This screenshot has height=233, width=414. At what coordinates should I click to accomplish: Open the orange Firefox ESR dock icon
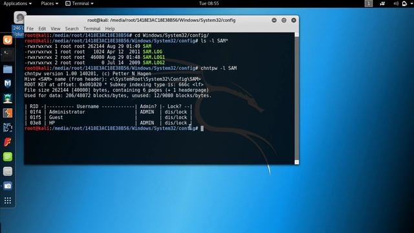tap(8, 40)
